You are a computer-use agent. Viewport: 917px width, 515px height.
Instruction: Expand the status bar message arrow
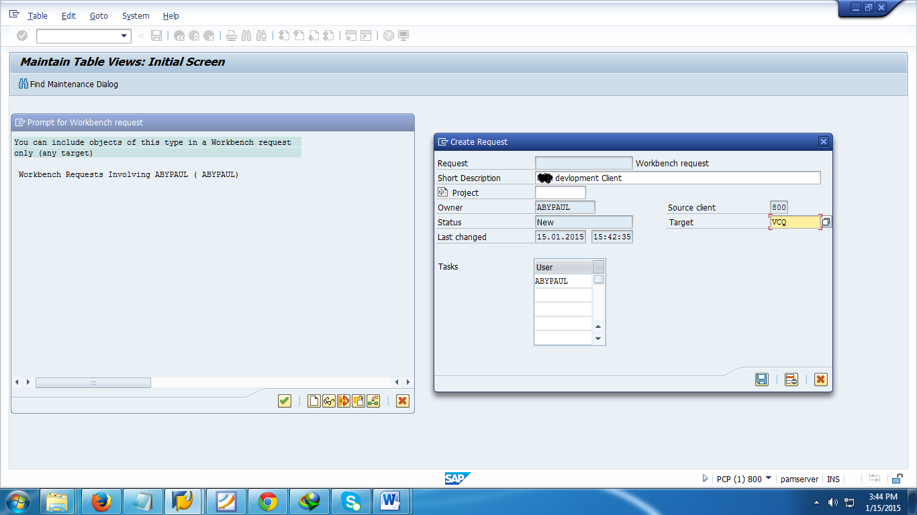pos(705,479)
